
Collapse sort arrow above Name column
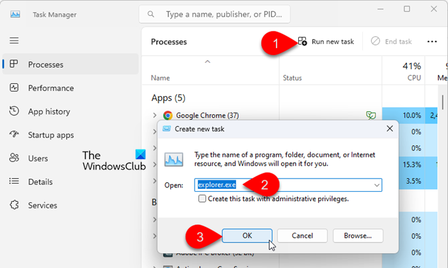click(x=207, y=61)
